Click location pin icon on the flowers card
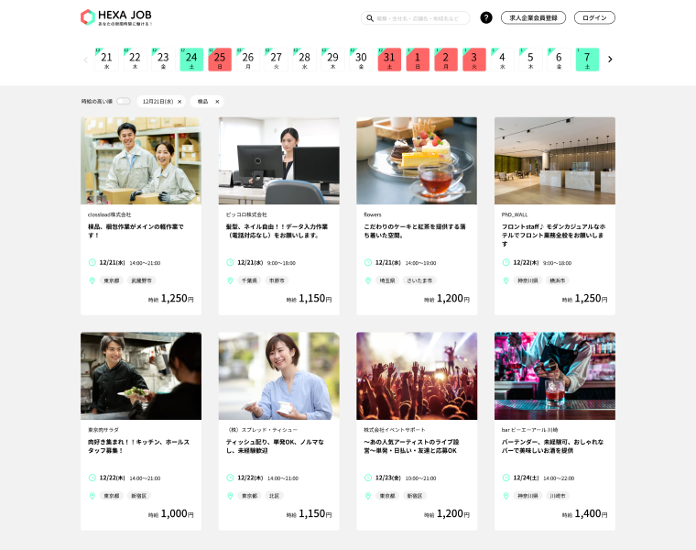The height and width of the screenshot is (550, 696). 368,280
